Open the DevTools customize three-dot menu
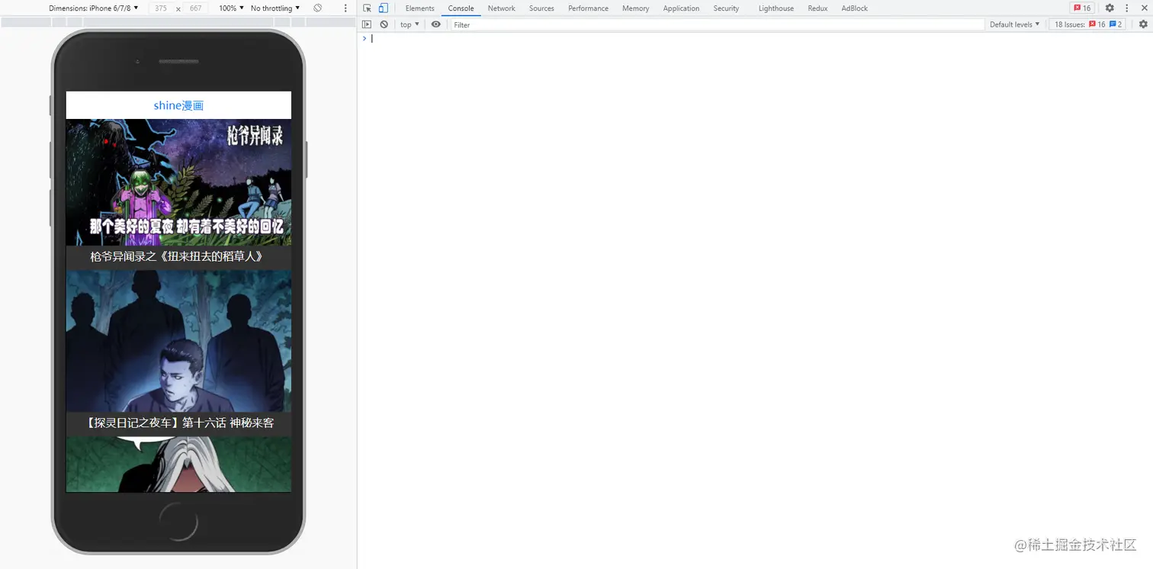1153x569 pixels. 1126,8
